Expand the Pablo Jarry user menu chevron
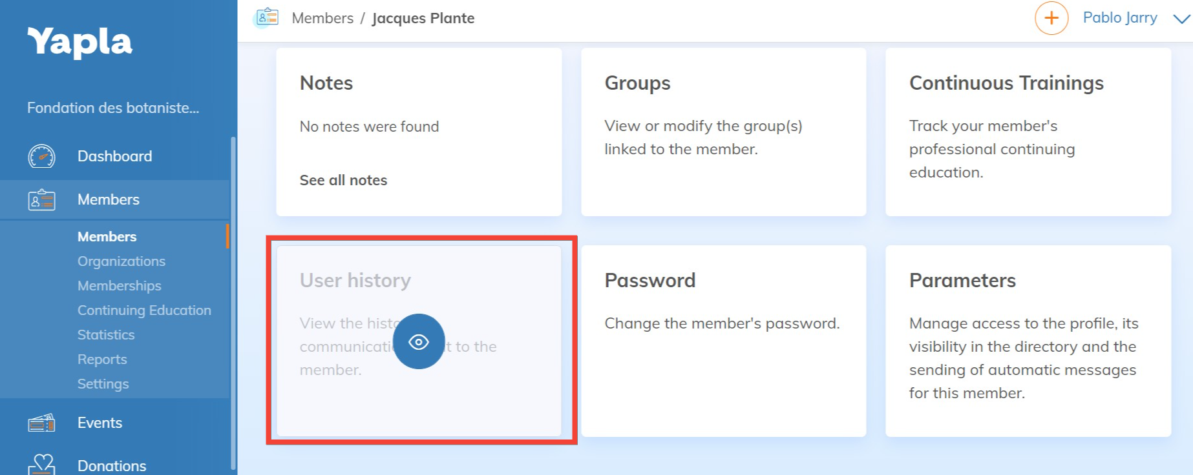 click(1181, 19)
